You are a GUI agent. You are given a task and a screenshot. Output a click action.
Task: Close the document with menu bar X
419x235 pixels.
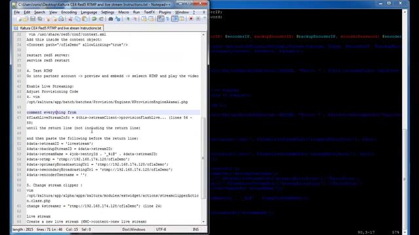click(x=204, y=12)
